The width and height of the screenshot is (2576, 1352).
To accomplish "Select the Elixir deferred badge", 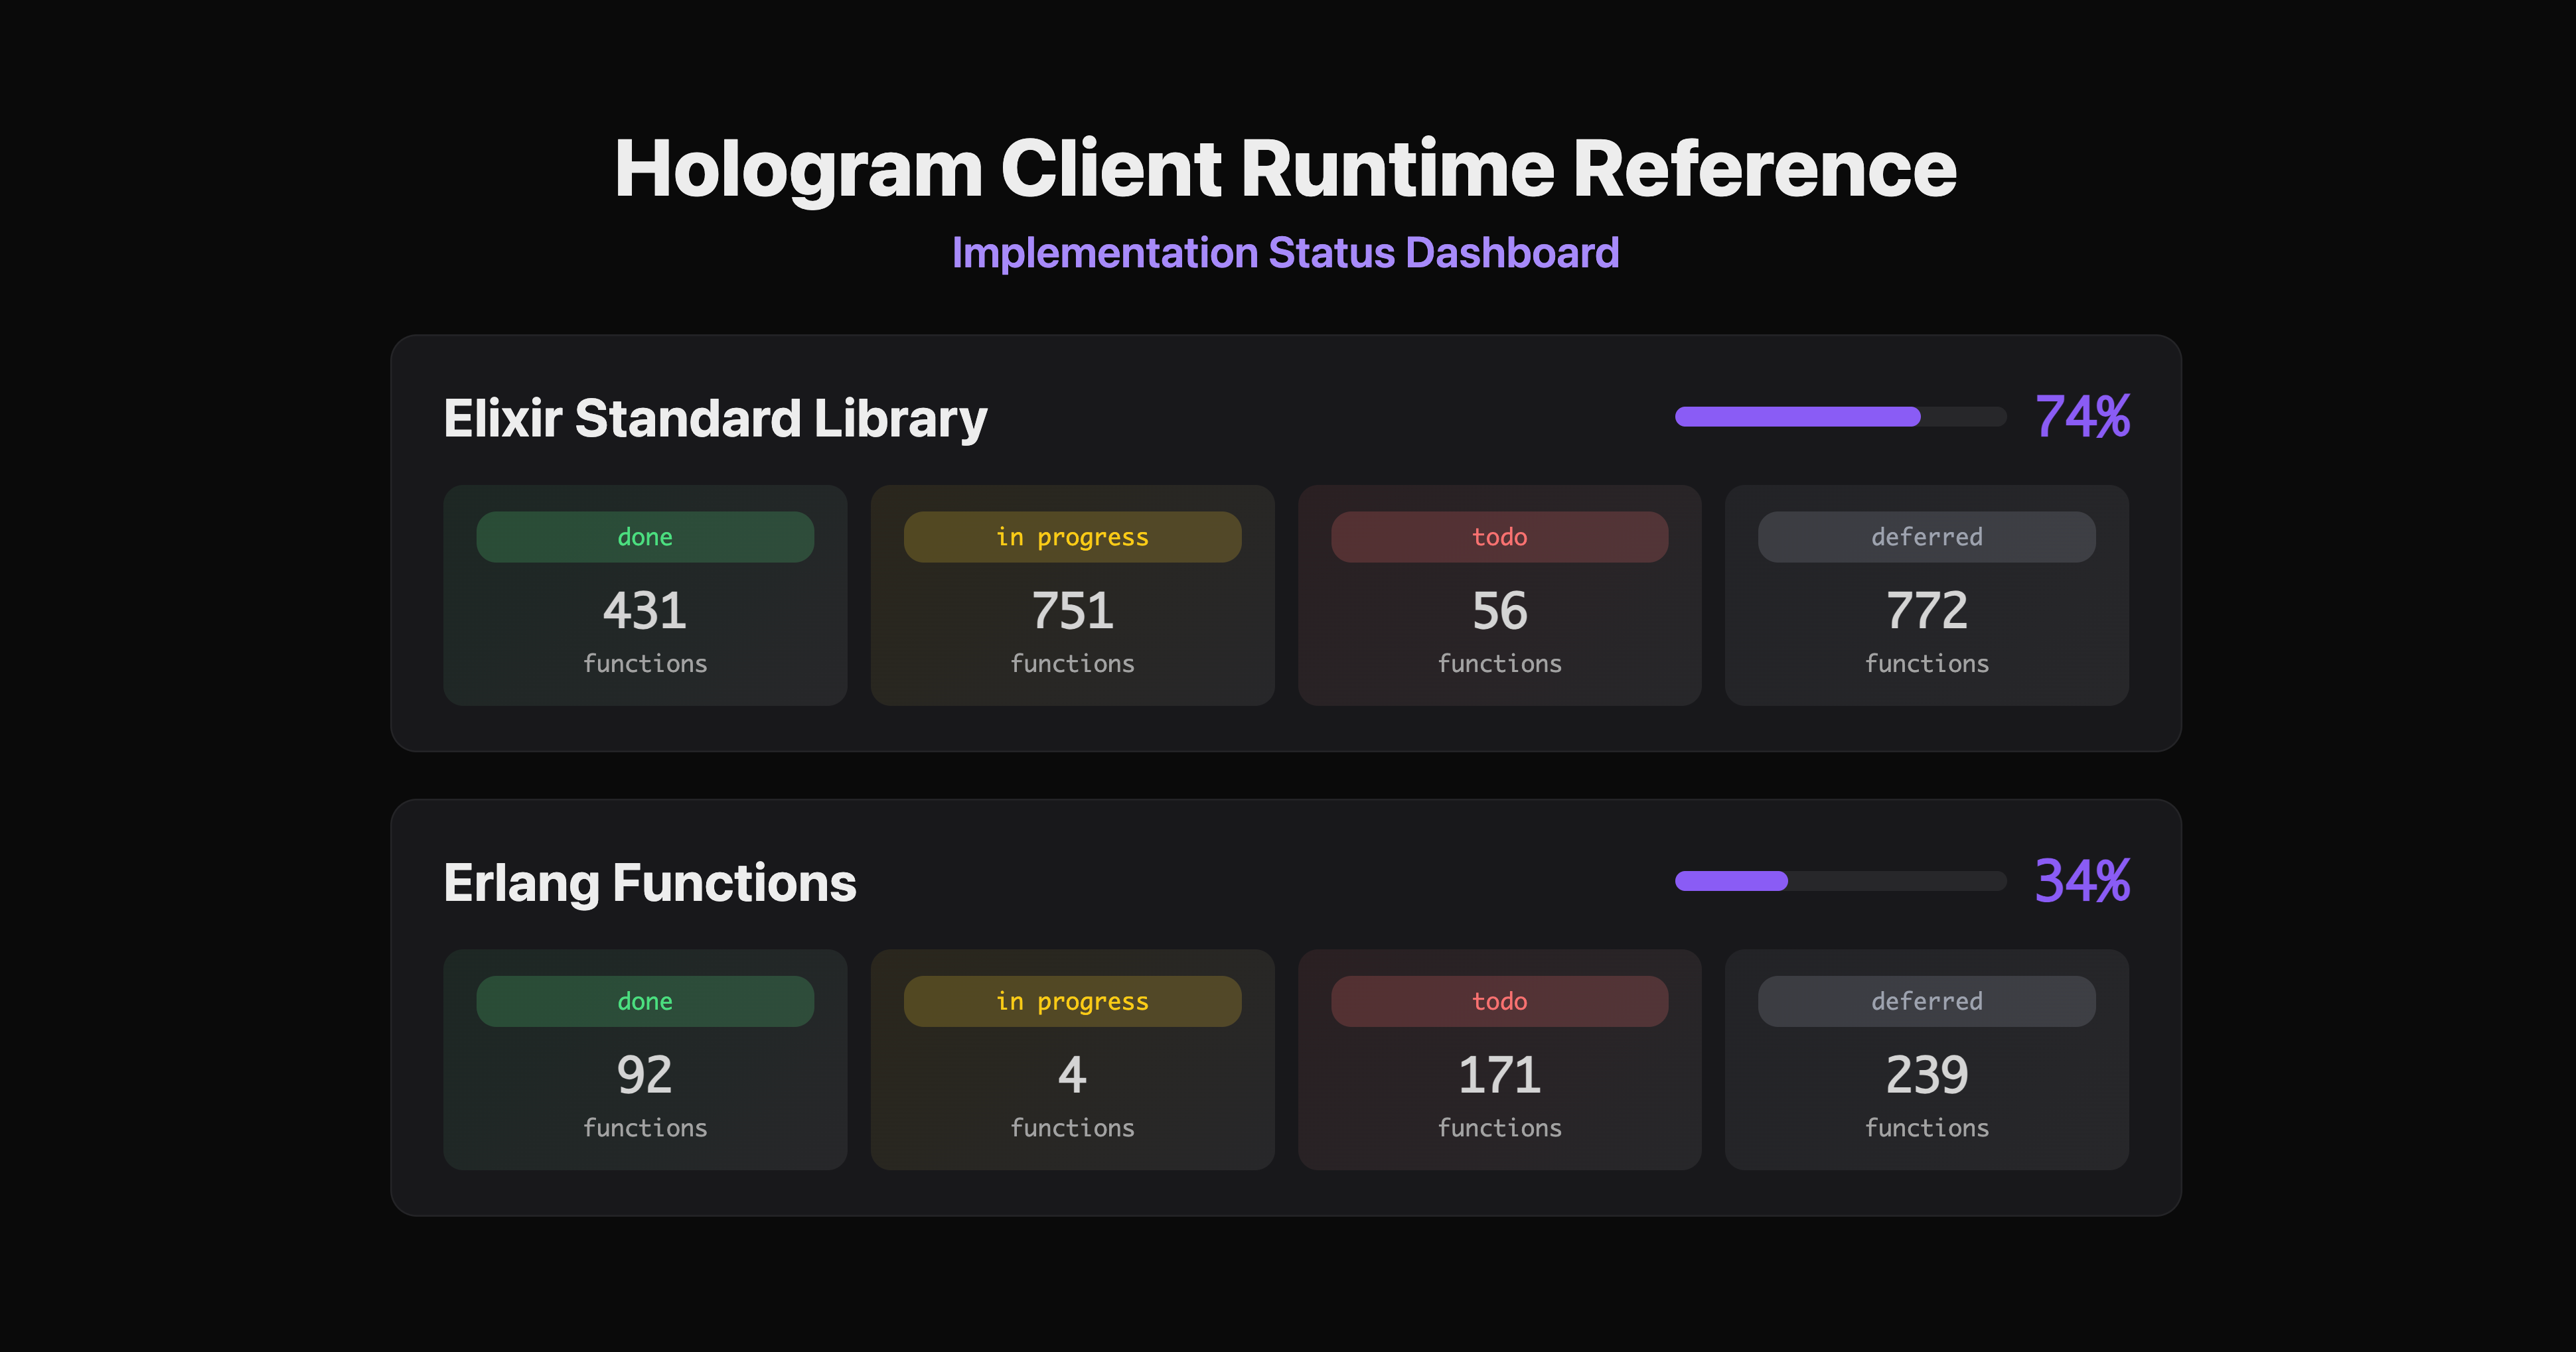I will [1926, 537].
